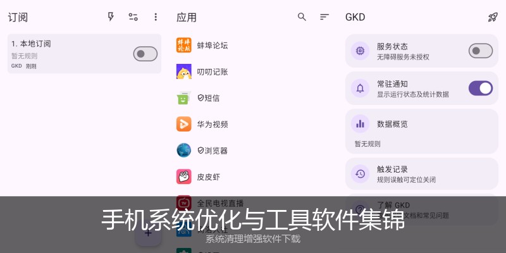
Task: Enable the 服务状态 switch
Action: [x=481, y=51]
